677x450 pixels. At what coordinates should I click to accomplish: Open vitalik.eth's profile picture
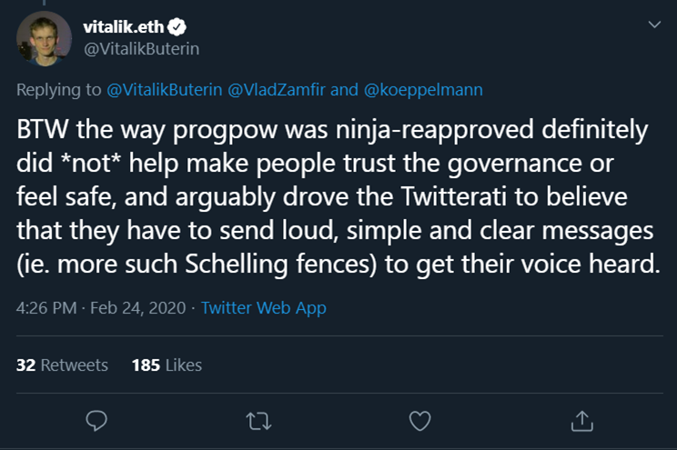pos(44,38)
